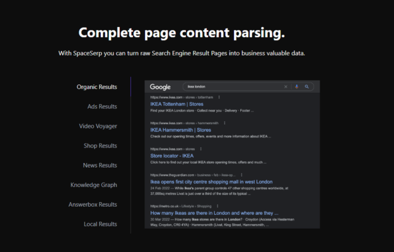
Task: Clear the search with X icon
Action: point(286,86)
